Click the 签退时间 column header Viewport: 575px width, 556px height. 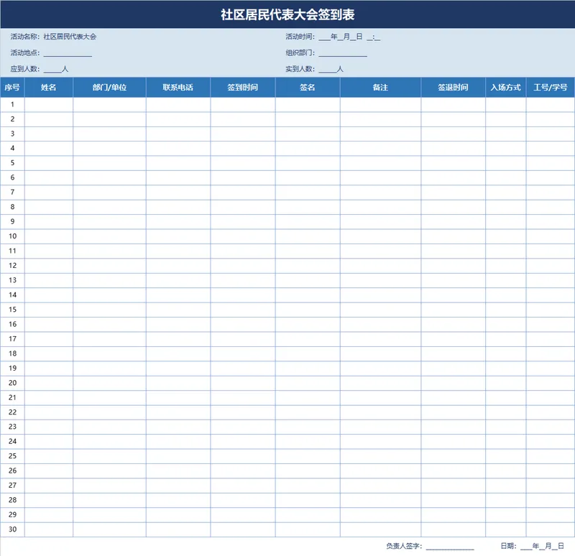[x=453, y=87]
